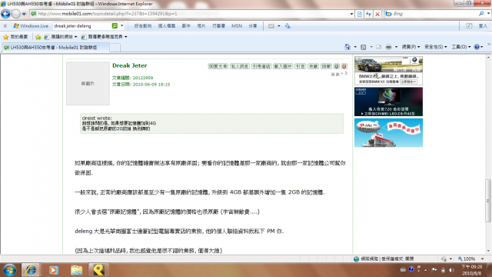This screenshot has height=277, width=492.
Task: Open the search provider dropdown arrow
Action: coord(488,14)
